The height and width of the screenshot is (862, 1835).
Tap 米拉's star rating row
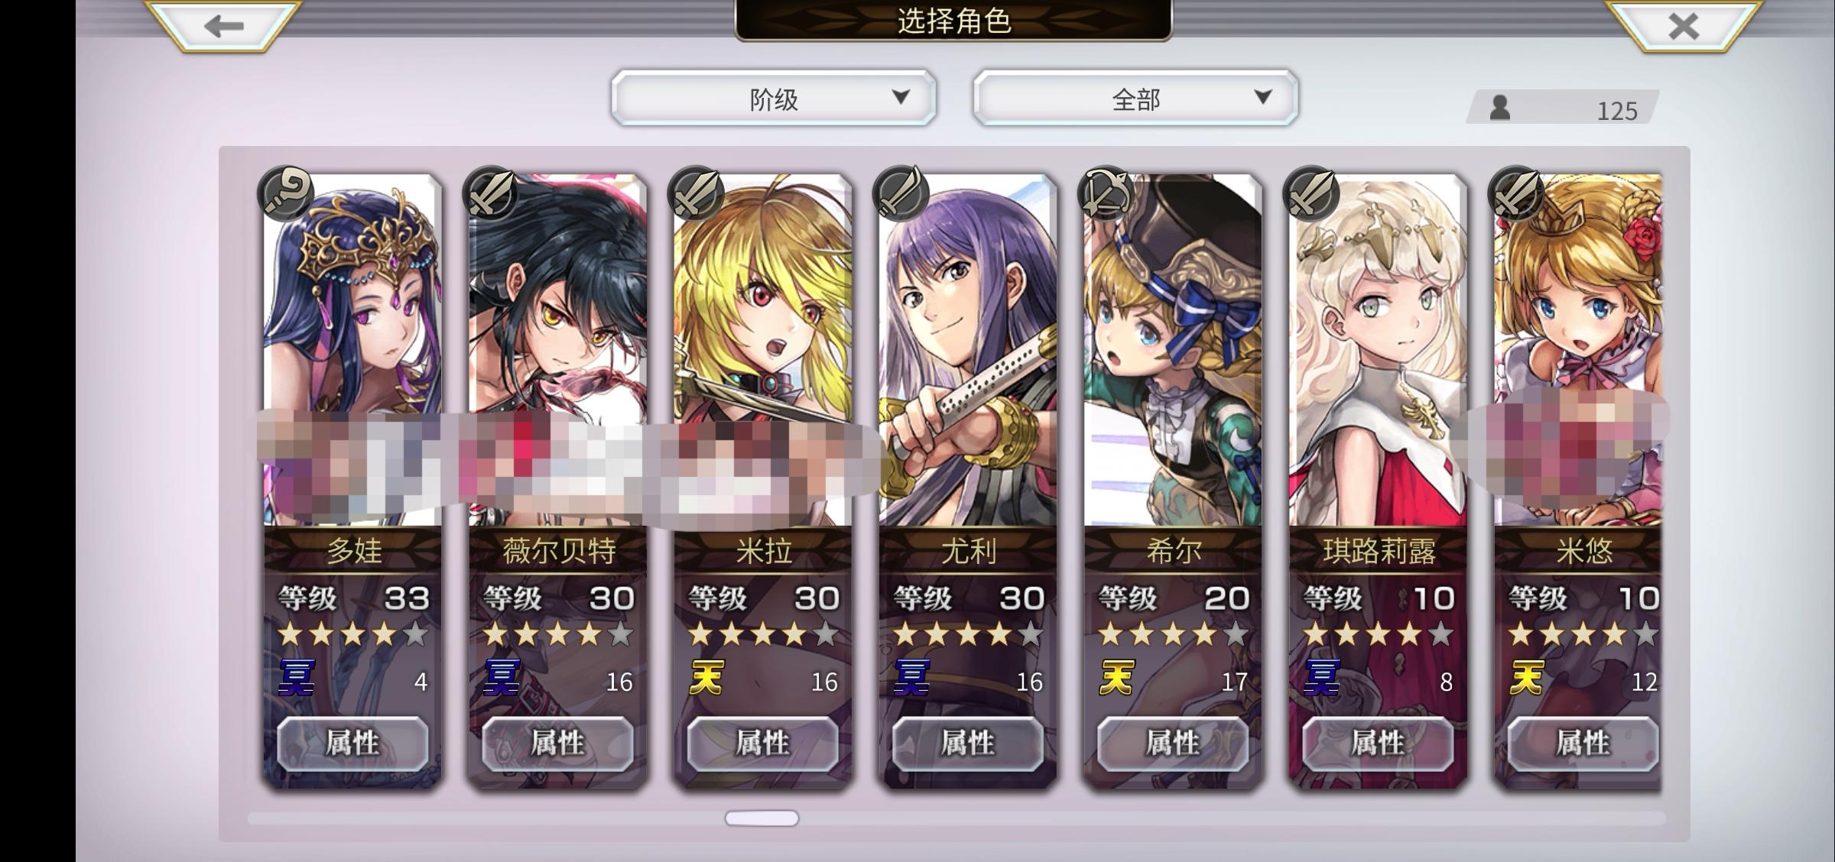(x=764, y=634)
